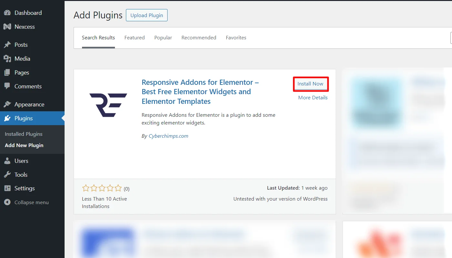Viewport: 452px width, 258px height.
Task: Switch to the Featured tab
Action: (134, 37)
